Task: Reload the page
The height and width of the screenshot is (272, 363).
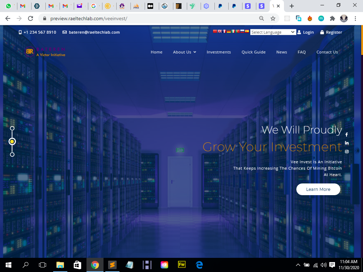Action: 30,18
